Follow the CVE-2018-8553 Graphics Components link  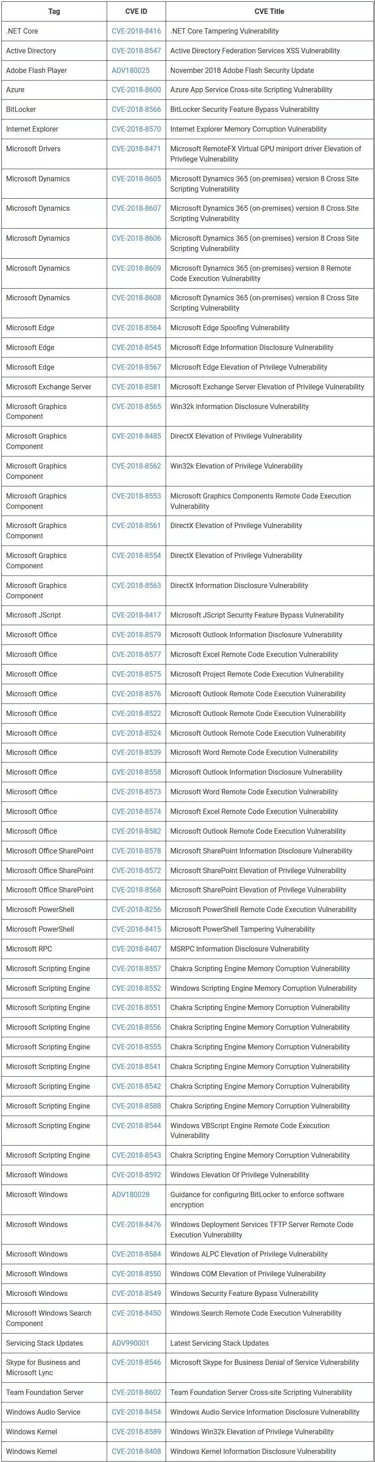click(x=136, y=496)
